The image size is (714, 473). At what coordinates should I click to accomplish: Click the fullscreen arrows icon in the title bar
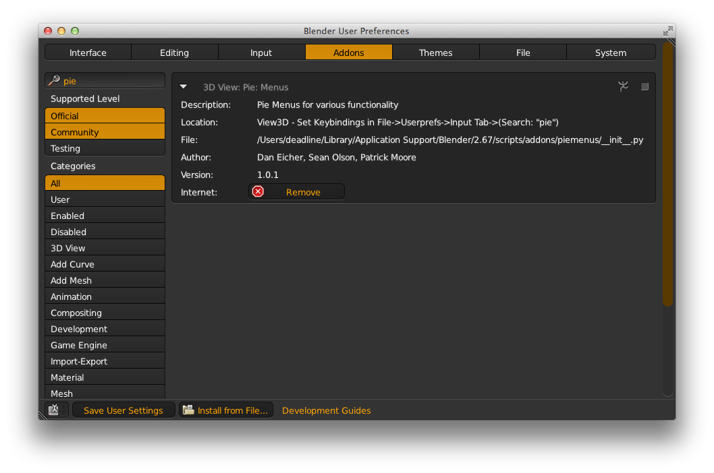pos(667,31)
